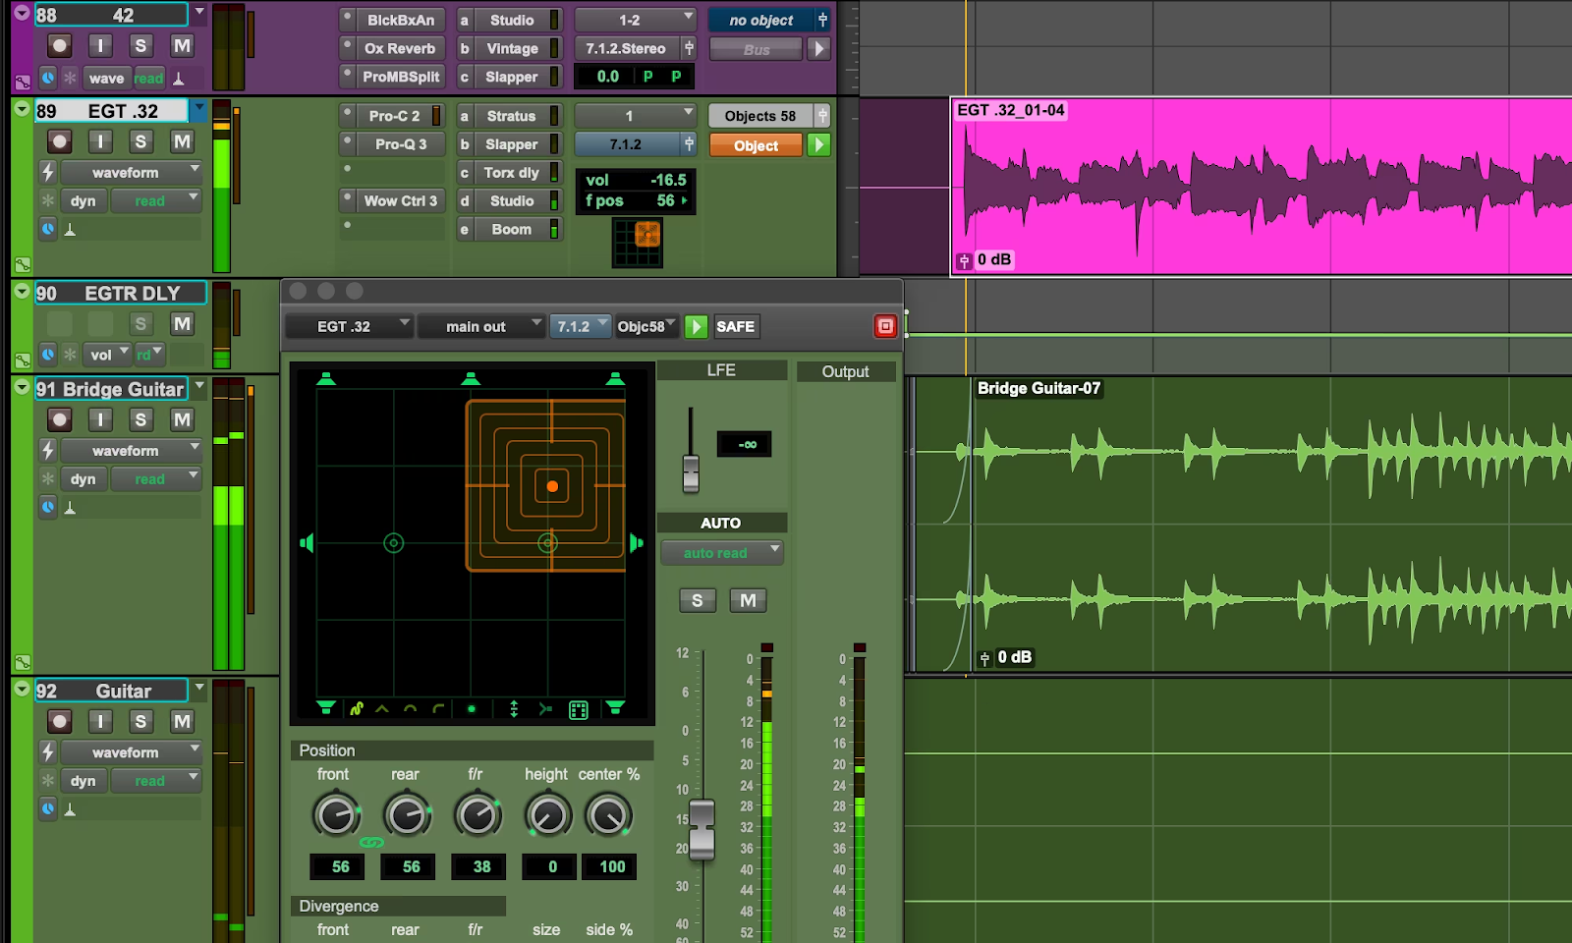The height and width of the screenshot is (943, 1572).
Task: Click the green dot icon in panner toolbar
Action: pyautogui.click(x=472, y=708)
